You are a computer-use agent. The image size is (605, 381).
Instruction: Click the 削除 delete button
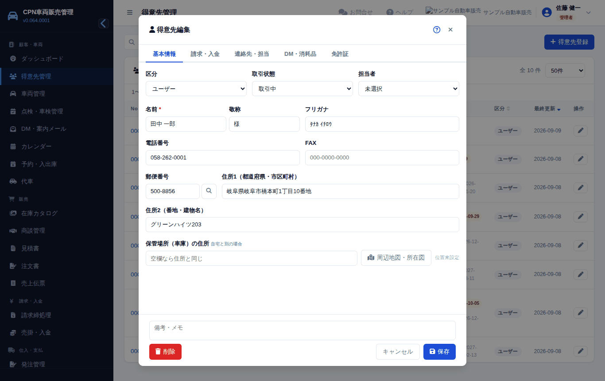click(x=165, y=352)
